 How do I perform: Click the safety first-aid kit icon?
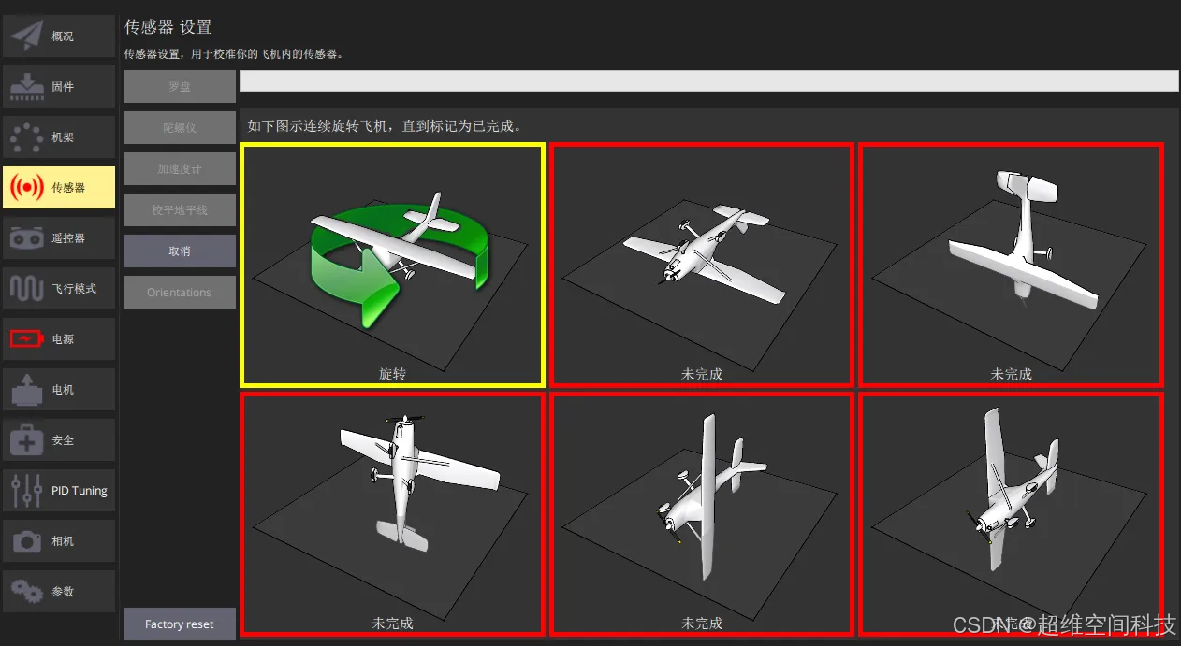[27, 439]
